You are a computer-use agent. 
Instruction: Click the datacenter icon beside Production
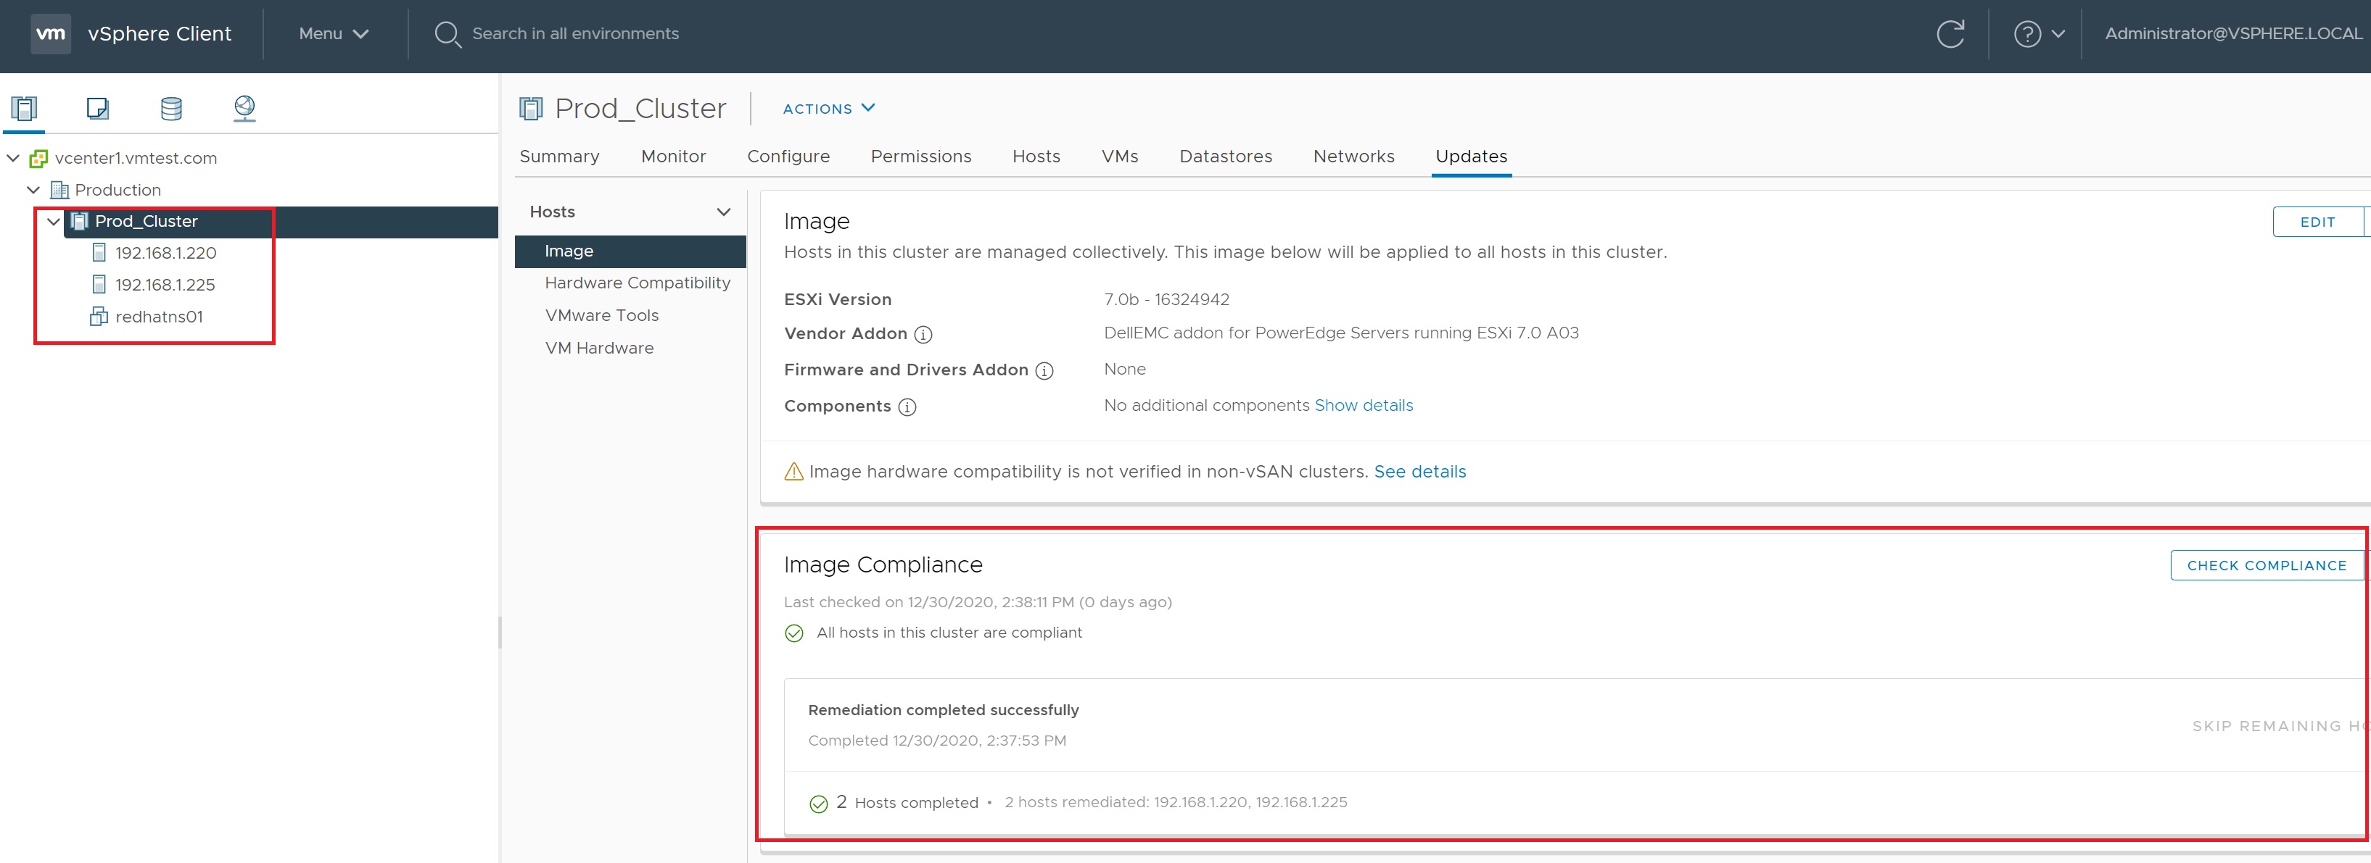pos(59,191)
